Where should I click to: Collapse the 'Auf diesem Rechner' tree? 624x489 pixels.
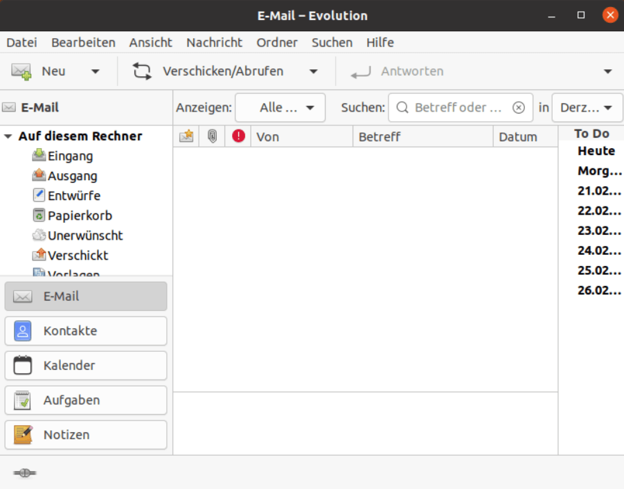pyautogui.click(x=8, y=136)
